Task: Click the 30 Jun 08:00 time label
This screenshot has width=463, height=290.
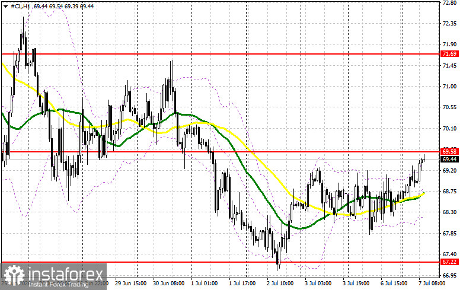Action: (x=168, y=283)
